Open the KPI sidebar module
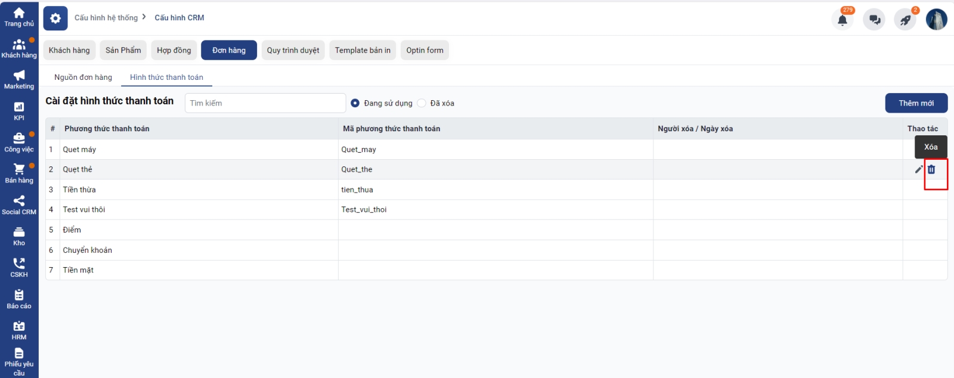This screenshot has height=378, width=954. click(19, 111)
